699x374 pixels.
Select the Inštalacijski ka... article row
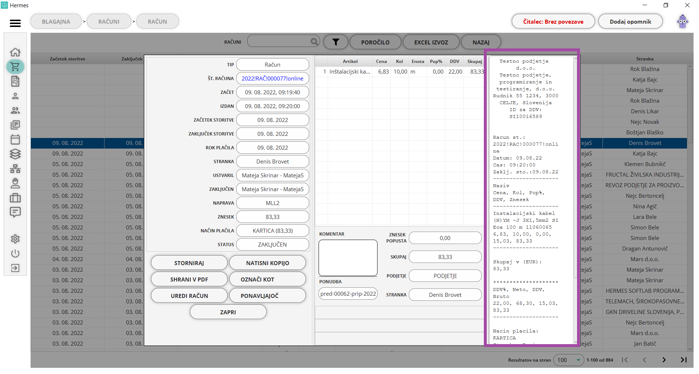[399, 72]
